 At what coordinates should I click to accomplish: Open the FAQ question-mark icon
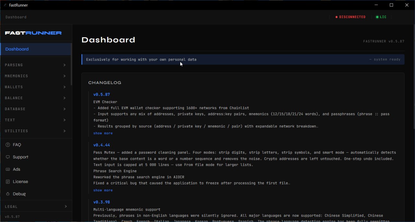click(8, 145)
